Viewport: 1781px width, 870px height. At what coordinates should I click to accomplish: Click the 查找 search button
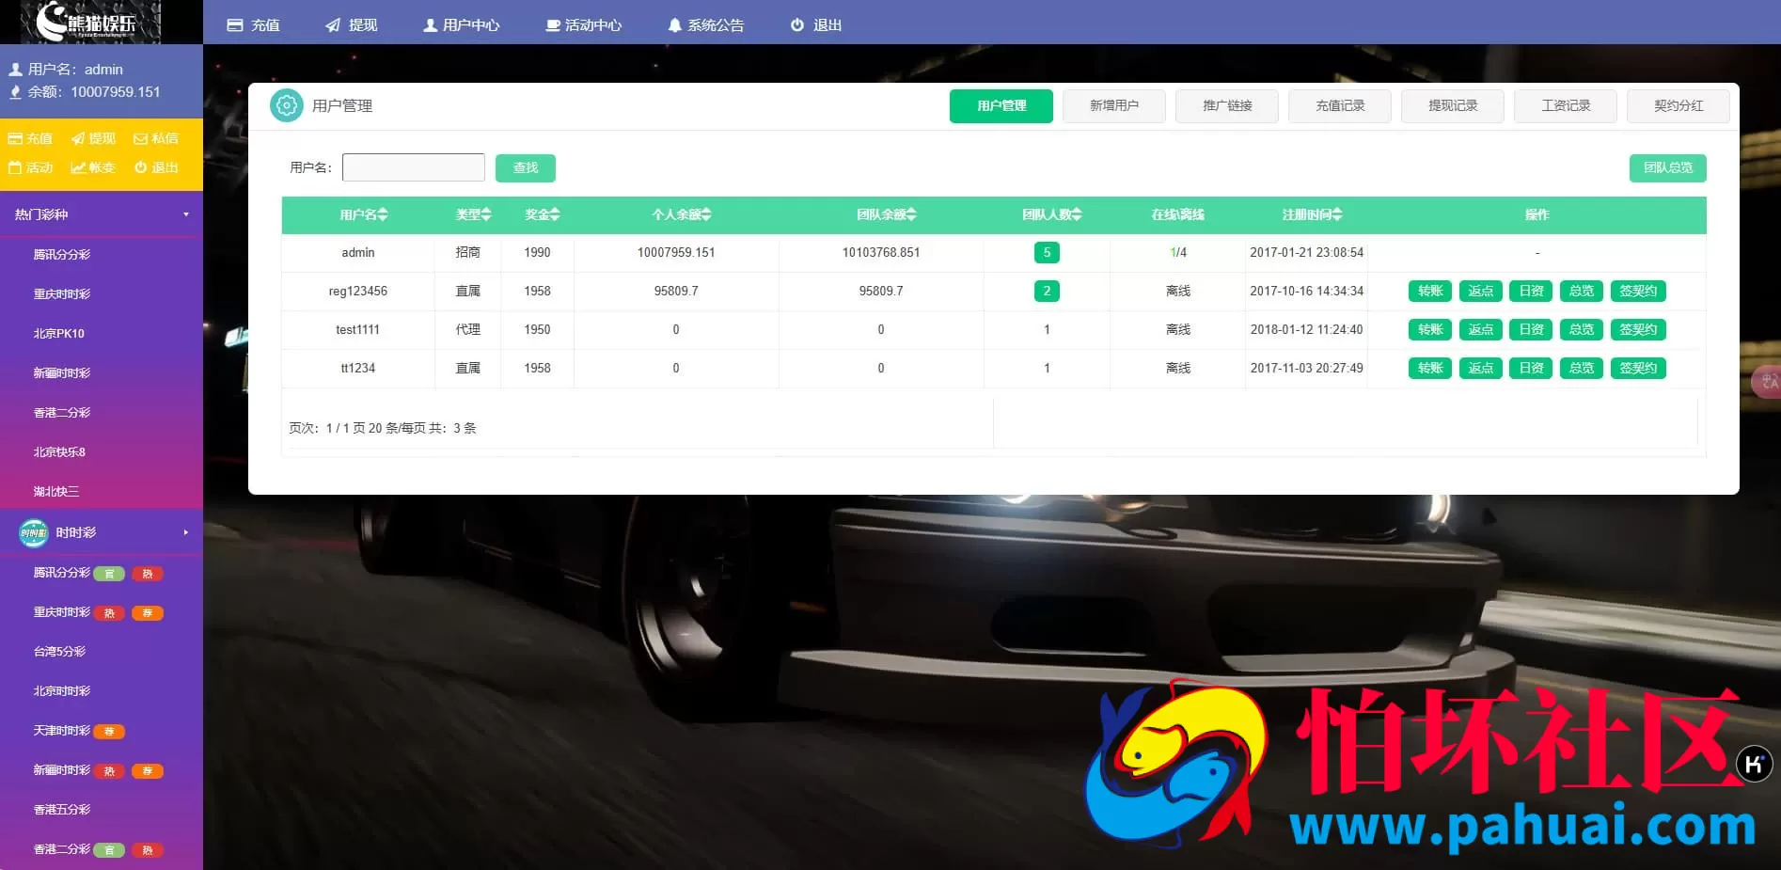point(525,167)
